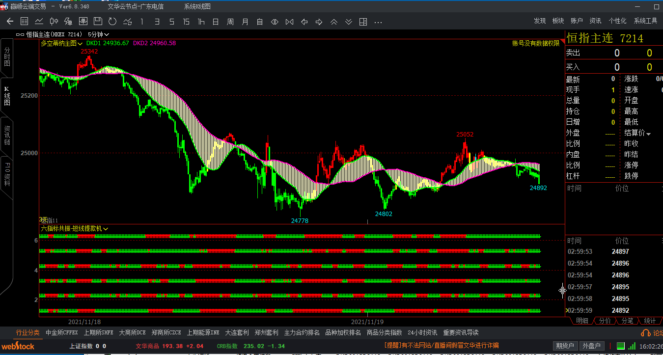Open the 论坛 forum headset link
The width and height of the screenshot is (663, 355).
click(x=652, y=333)
